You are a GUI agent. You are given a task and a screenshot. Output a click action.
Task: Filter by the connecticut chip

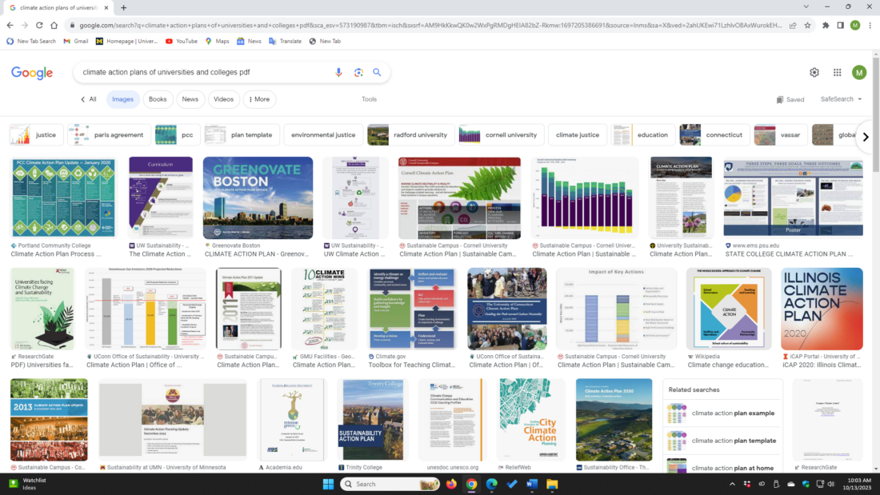pos(714,135)
